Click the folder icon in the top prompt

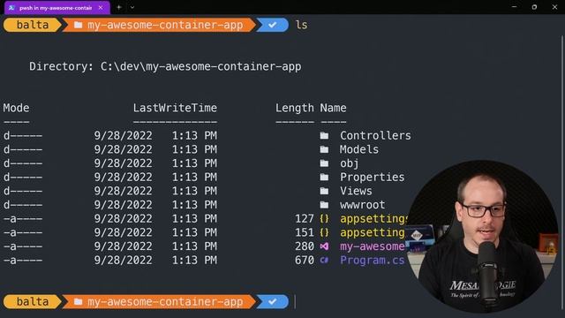(78, 25)
